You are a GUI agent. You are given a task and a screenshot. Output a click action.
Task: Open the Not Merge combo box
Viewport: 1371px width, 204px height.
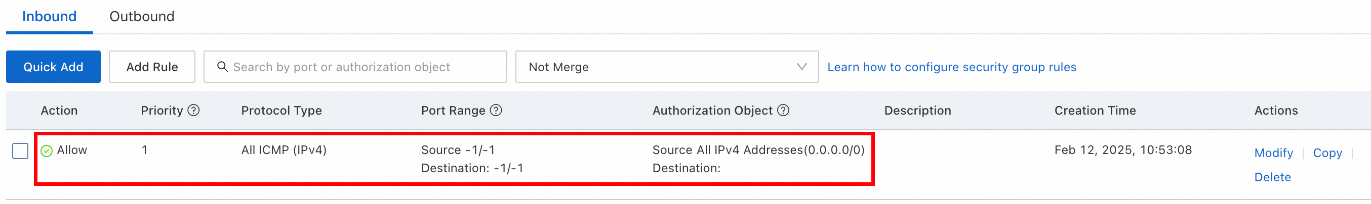coord(667,67)
